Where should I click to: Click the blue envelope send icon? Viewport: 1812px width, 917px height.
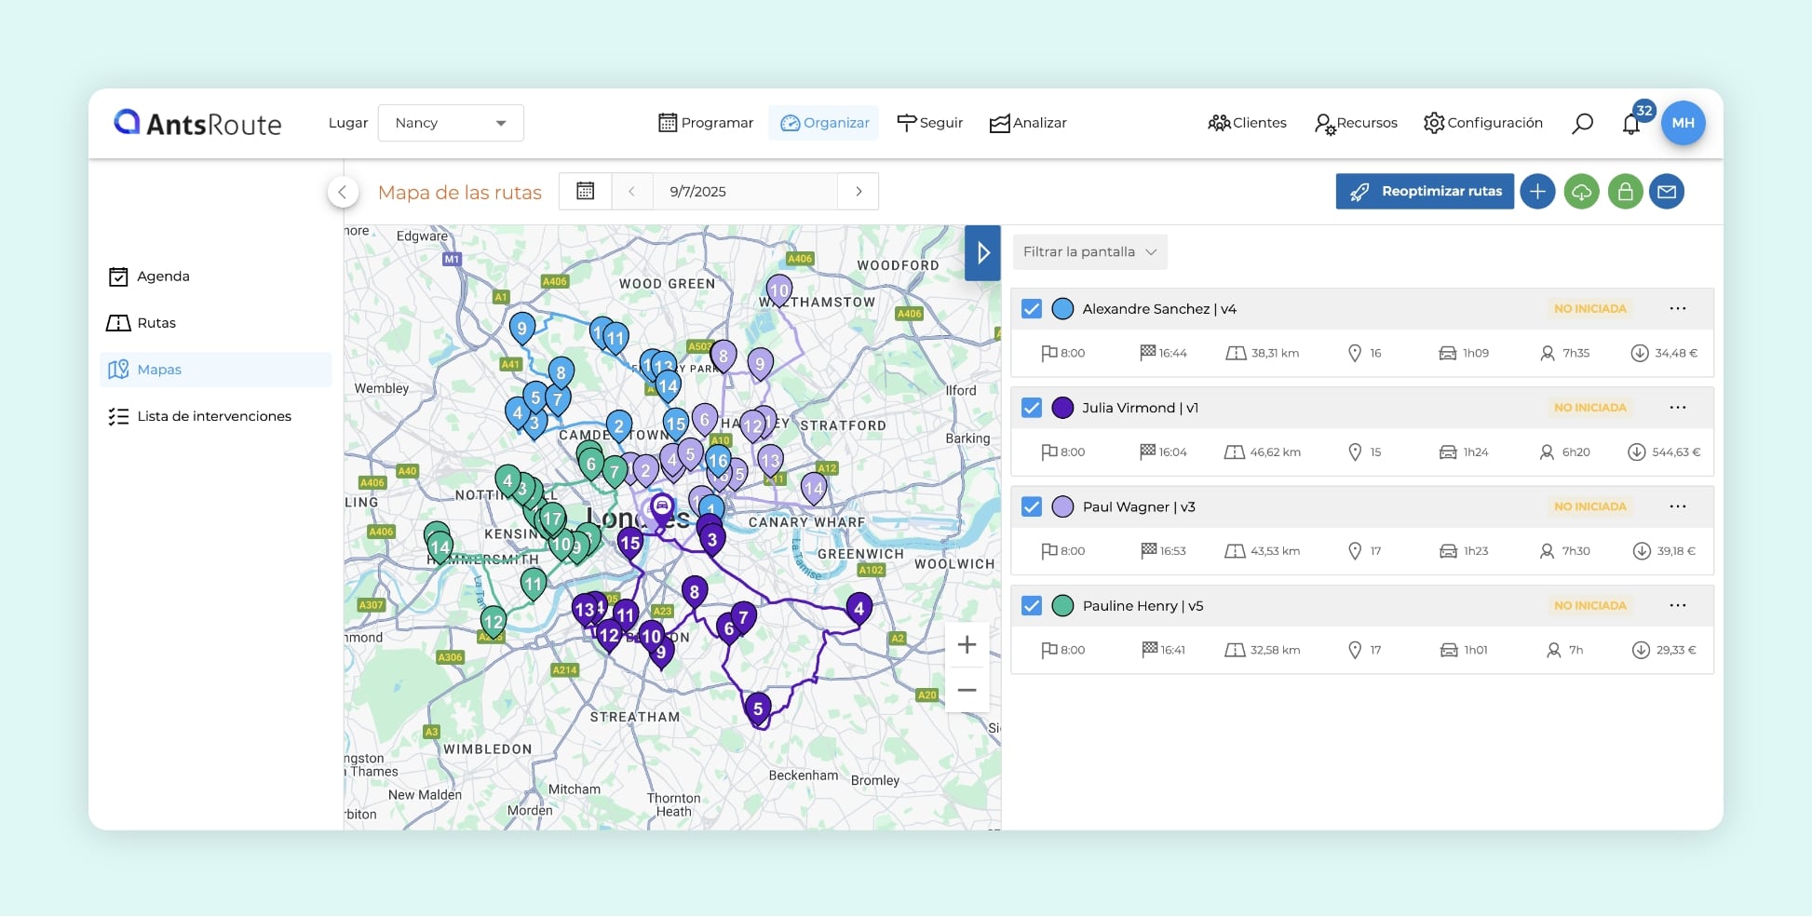click(1667, 192)
